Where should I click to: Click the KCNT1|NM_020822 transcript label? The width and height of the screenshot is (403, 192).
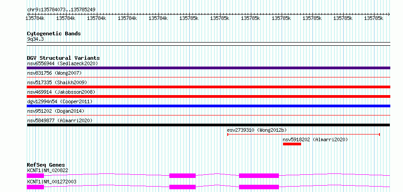click(48, 170)
